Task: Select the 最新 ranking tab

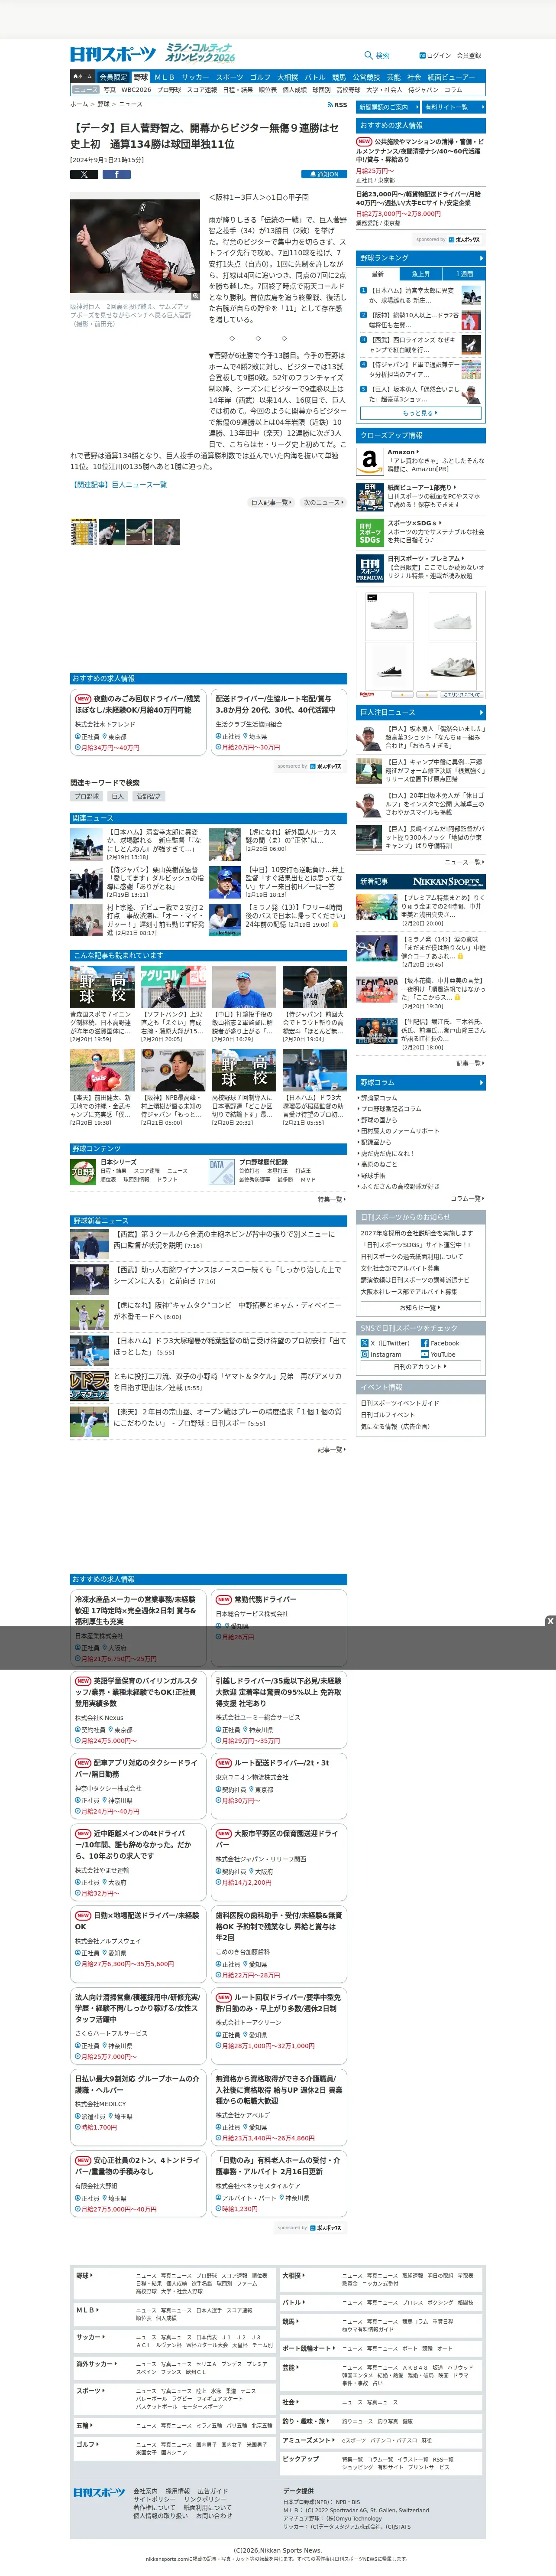Action: pos(378,274)
